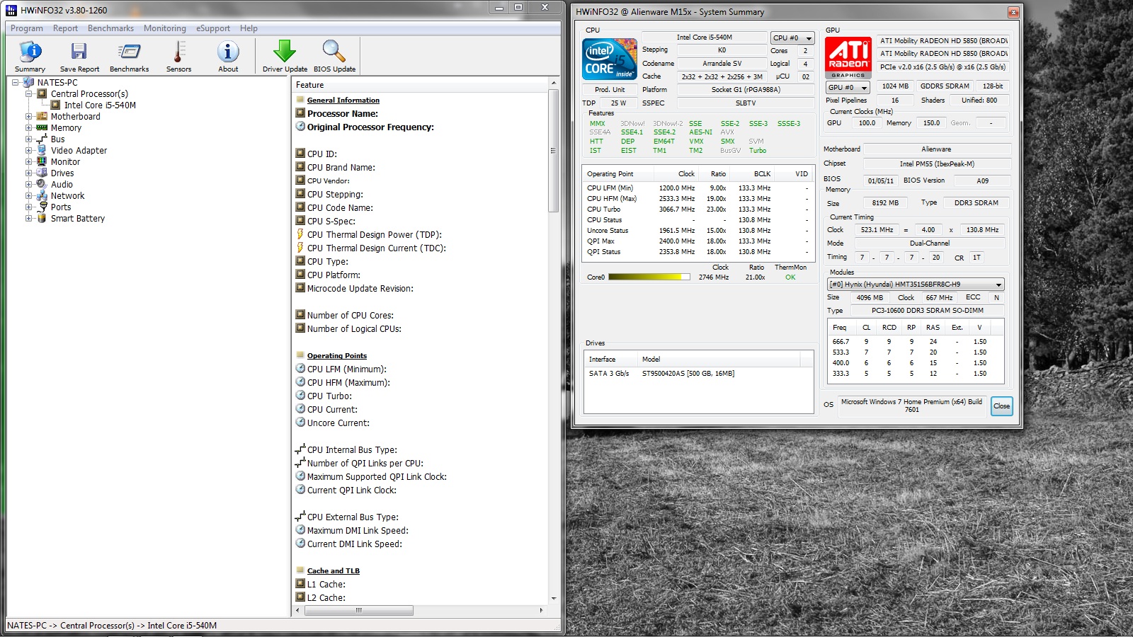Click the Cache and TLB heading

pos(334,571)
